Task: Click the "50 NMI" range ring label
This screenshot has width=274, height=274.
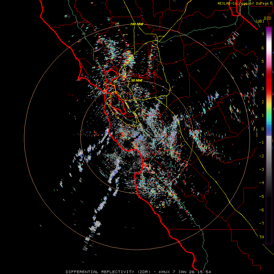Action: (137, 80)
